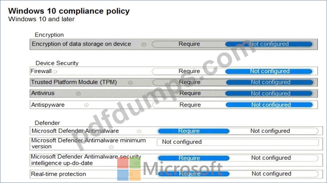Click info icon for Antimalware minimum version

[x=111, y=147]
